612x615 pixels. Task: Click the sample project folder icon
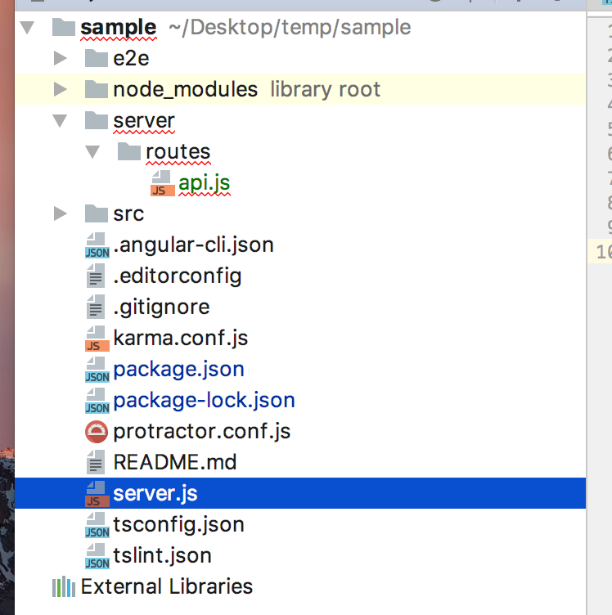64,27
